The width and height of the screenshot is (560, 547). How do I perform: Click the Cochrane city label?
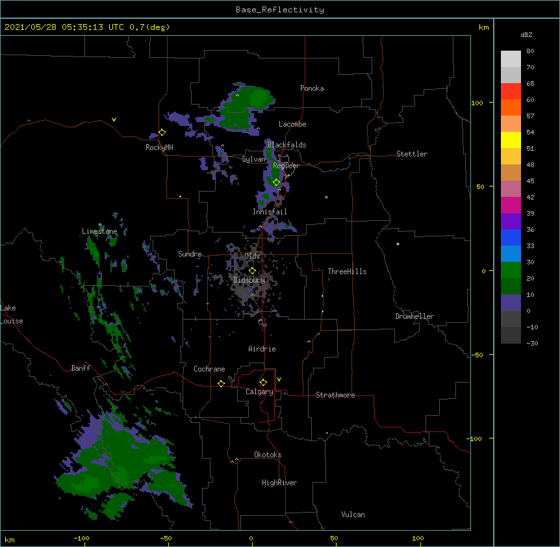209,369
